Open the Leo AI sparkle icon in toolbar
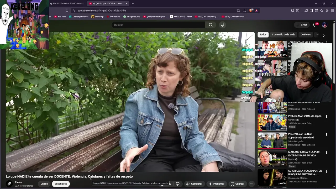The image size is (336, 189). tap(322, 10)
